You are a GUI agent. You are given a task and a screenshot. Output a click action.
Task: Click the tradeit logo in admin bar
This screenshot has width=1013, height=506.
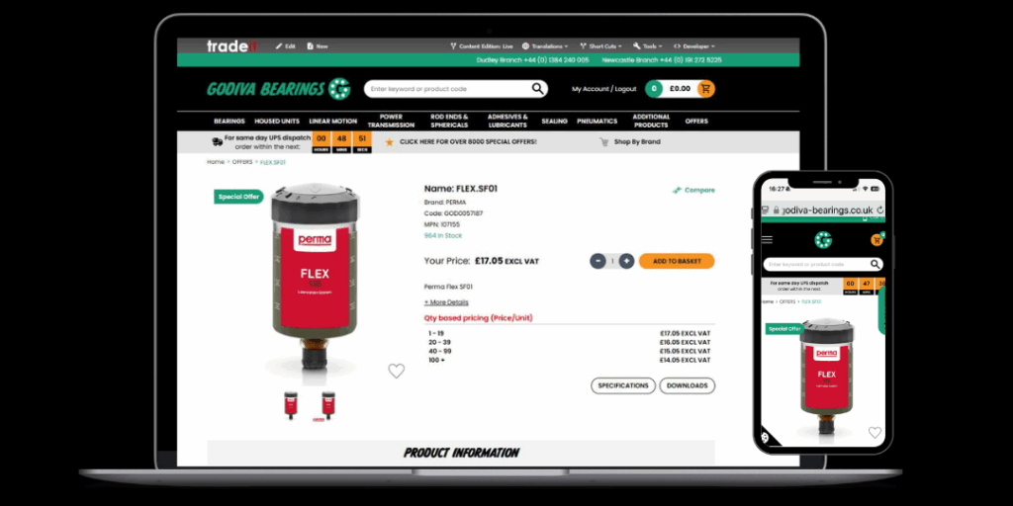[x=231, y=46]
